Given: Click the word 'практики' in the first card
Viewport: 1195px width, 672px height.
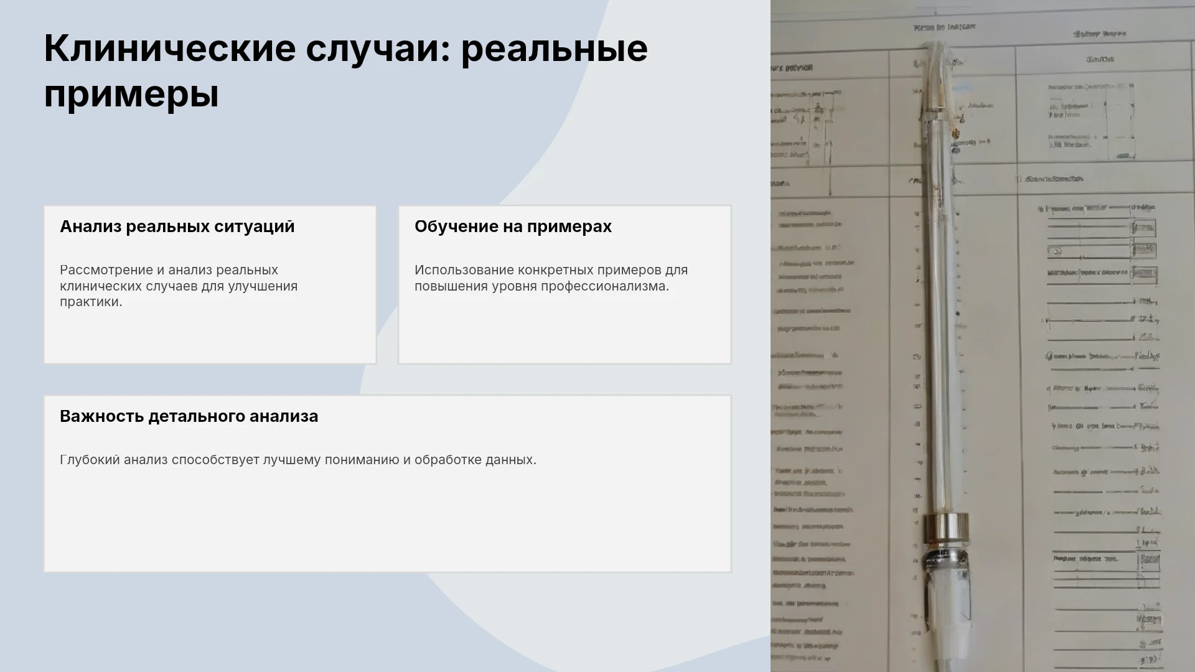Looking at the screenshot, I should click(x=89, y=302).
